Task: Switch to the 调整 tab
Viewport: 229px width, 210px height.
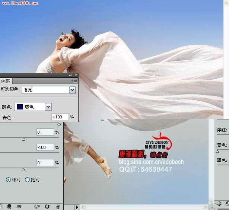Action: [x=6, y=81]
